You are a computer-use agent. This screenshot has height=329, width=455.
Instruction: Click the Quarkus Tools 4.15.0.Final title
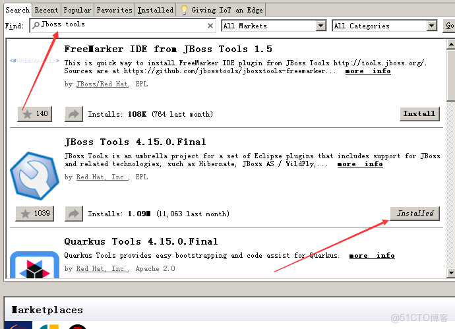point(141,241)
